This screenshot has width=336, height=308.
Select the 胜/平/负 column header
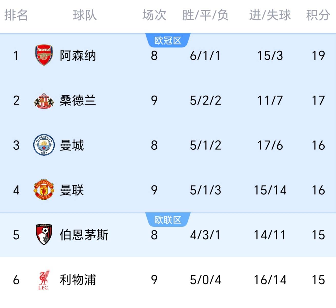(205, 15)
